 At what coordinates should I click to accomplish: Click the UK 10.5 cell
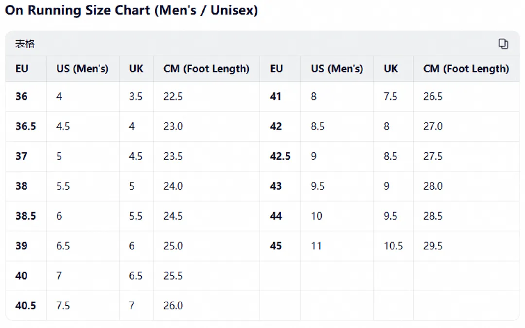point(393,246)
